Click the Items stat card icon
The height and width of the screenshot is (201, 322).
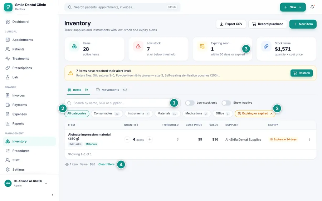pos(74,46)
